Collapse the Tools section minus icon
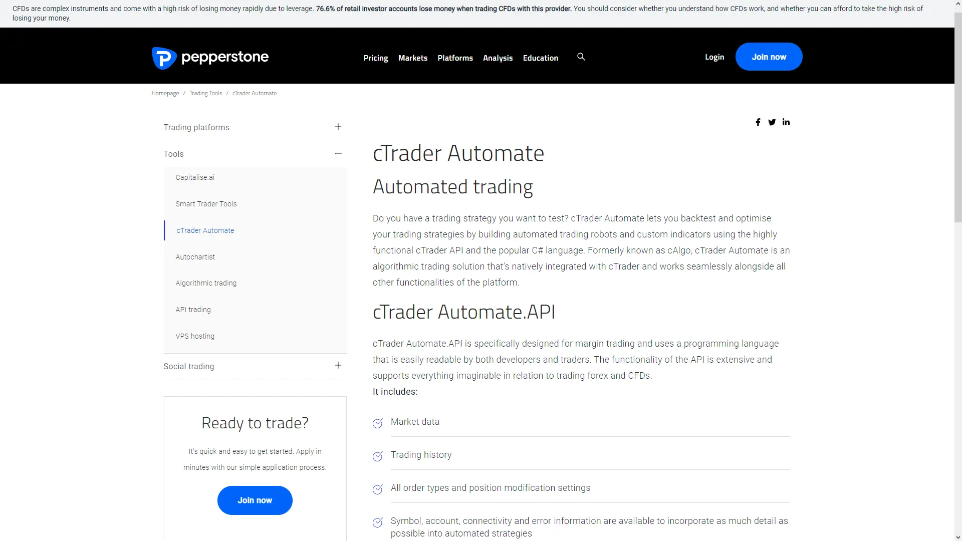 click(338, 154)
